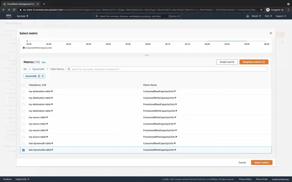Click the TableName (10) column header
Image resolution: width=292 pixels, height=182 pixels.
click(37, 85)
